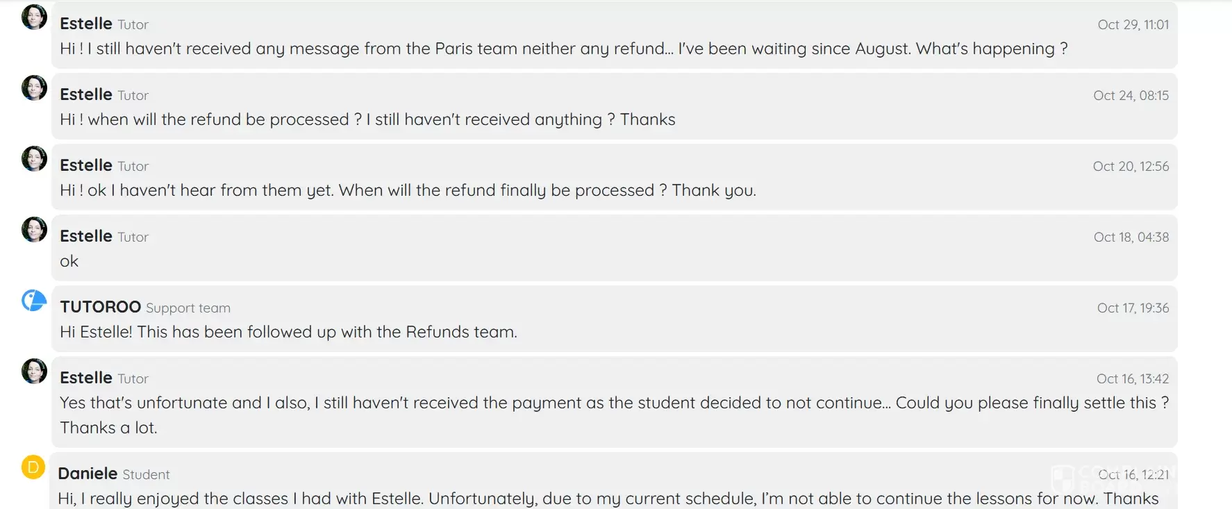1232x509 pixels.
Task: Click the "Oct 18, 04:38" timestamp
Action: click(1131, 237)
